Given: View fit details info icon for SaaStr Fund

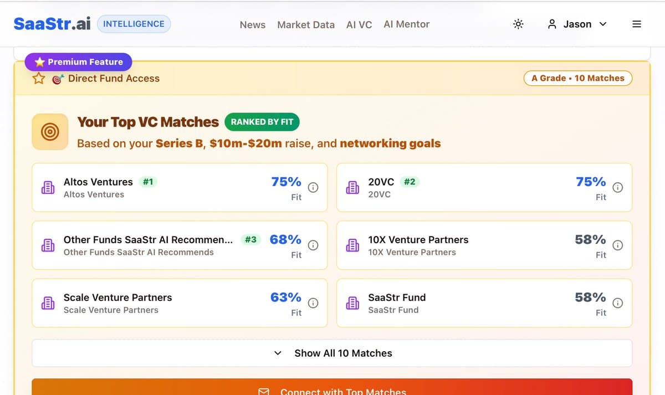Looking at the screenshot, I should (617, 303).
